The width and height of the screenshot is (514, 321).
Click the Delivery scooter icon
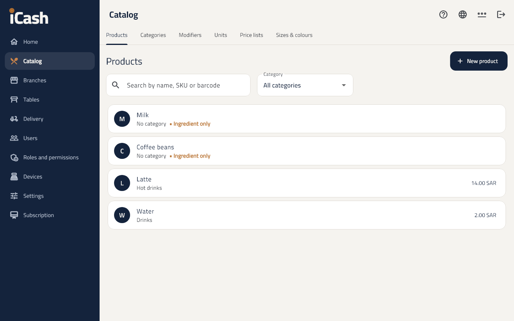pos(14,119)
